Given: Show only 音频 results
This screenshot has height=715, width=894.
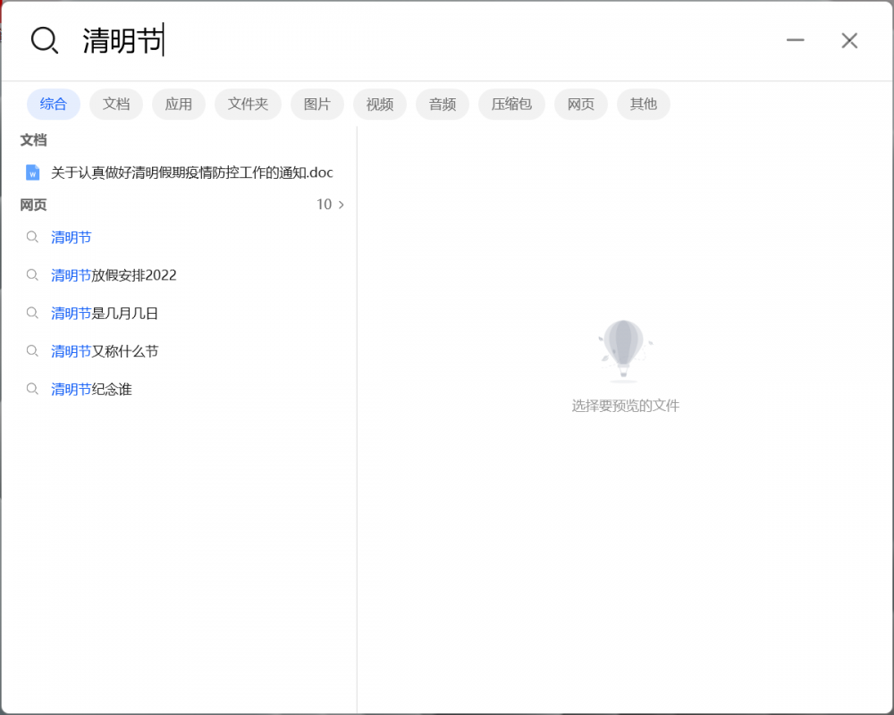Looking at the screenshot, I should (443, 105).
